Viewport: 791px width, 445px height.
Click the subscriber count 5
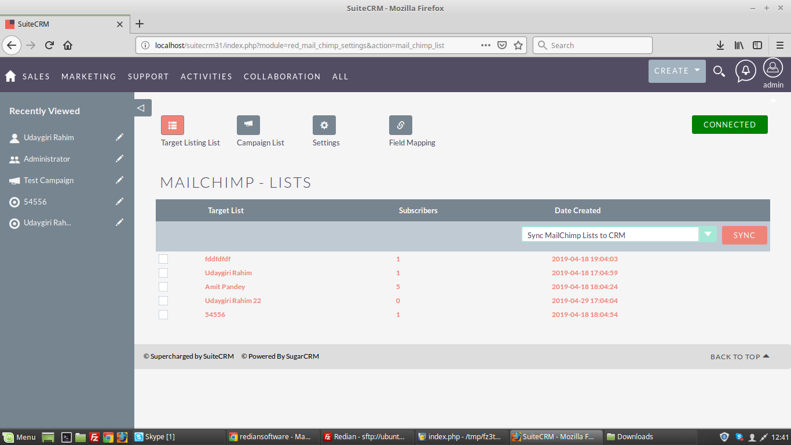398,287
